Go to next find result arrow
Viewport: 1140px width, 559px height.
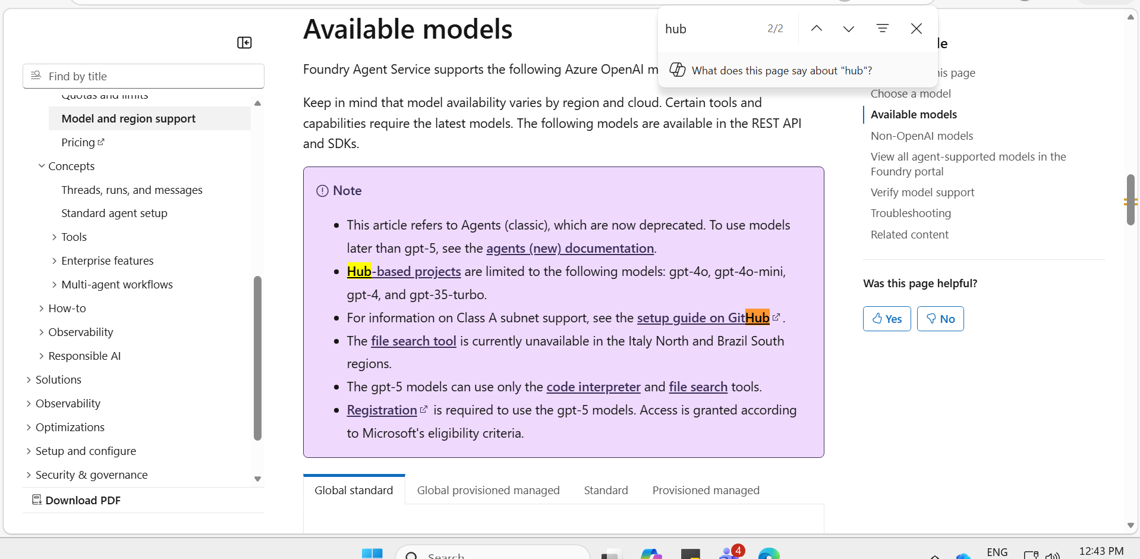(x=849, y=29)
